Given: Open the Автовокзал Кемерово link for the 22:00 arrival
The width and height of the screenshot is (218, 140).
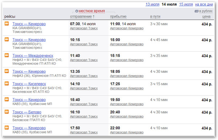Looking at the screenshot, I should click(x=127, y=132).
